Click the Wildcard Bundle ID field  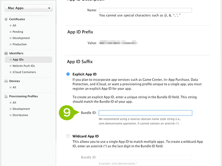point(145,157)
